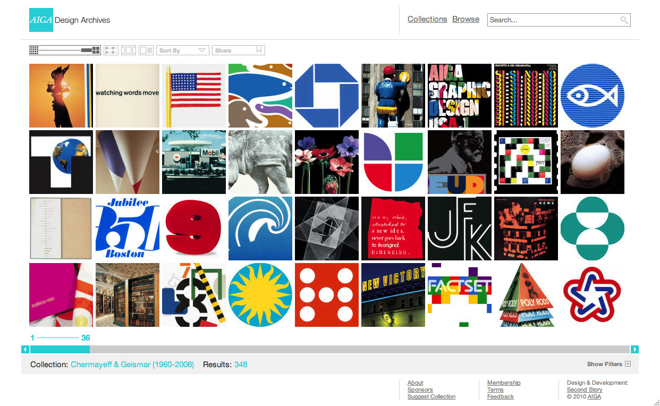Viewport: 660px width, 406px height.
Task: Open the blue Chase octagon logo thumbnail
Action: tap(327, 96)
